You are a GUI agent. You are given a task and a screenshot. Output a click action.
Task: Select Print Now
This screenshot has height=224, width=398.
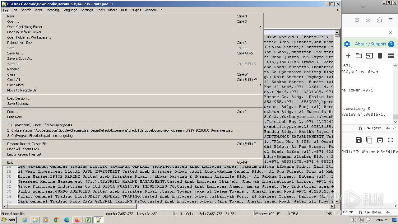[132, 117]
